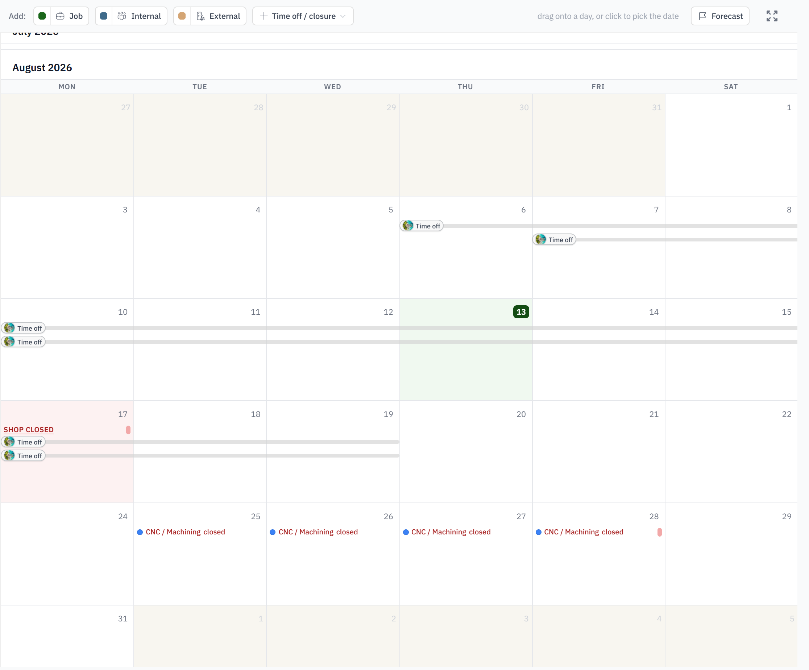Add a new External event
This screenshot has height=670, width=809.
[218, 16]
